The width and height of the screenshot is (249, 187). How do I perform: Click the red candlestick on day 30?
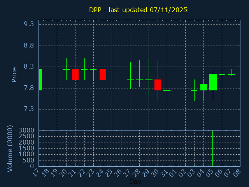pyautogui.click(x=158, y=85)
